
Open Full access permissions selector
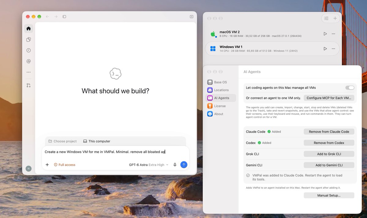pyautogui.click(x=65, y=165)
